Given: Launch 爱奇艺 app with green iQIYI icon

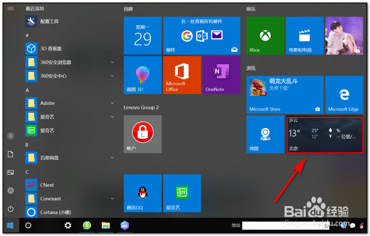Looking at the screenshot, I should pos(70,131).
